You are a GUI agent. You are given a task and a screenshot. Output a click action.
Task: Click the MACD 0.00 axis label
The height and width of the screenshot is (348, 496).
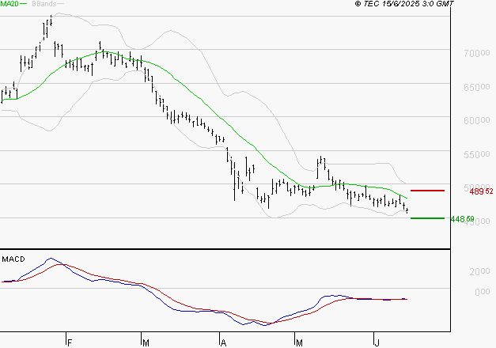482,291
